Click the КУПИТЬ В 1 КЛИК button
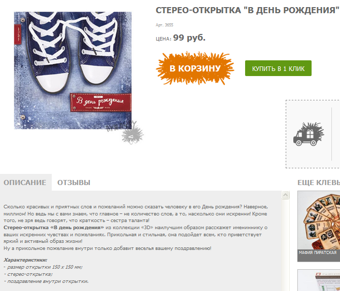Image resolution: width=340 pixels, height=291 pixels. click(278, 68)
